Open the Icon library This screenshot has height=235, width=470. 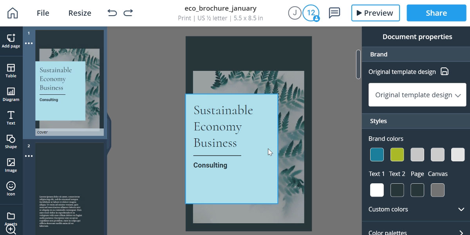click(x=11, y=188)
